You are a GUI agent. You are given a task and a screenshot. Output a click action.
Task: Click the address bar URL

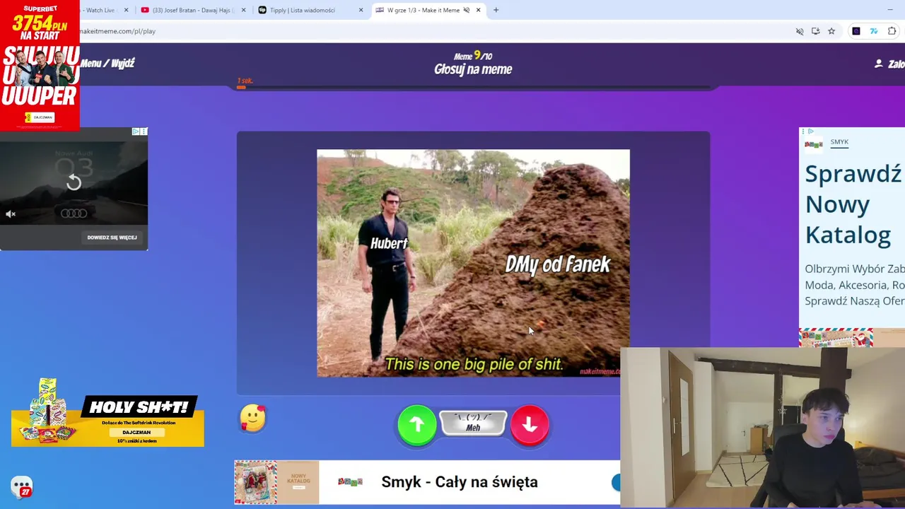tap(118, 31)
